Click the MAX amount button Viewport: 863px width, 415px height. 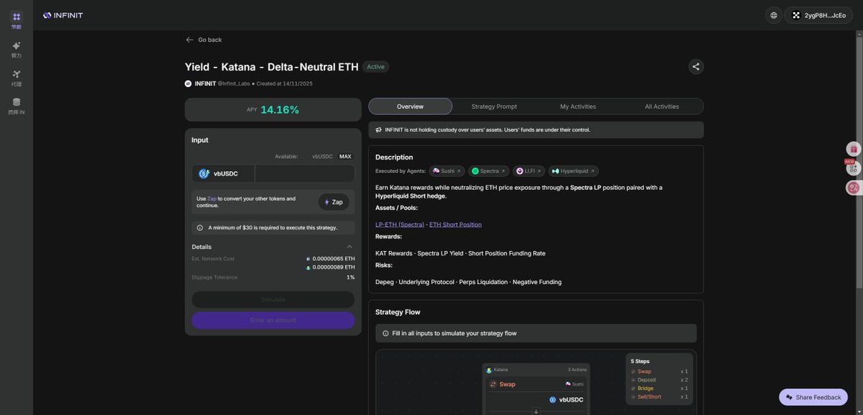345,156
